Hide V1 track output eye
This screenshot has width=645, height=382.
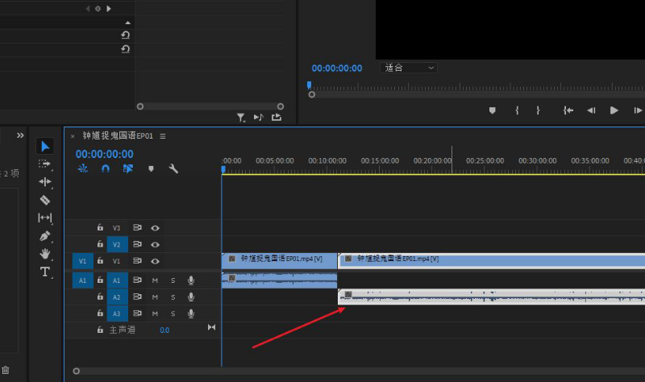tap(155, 261)
